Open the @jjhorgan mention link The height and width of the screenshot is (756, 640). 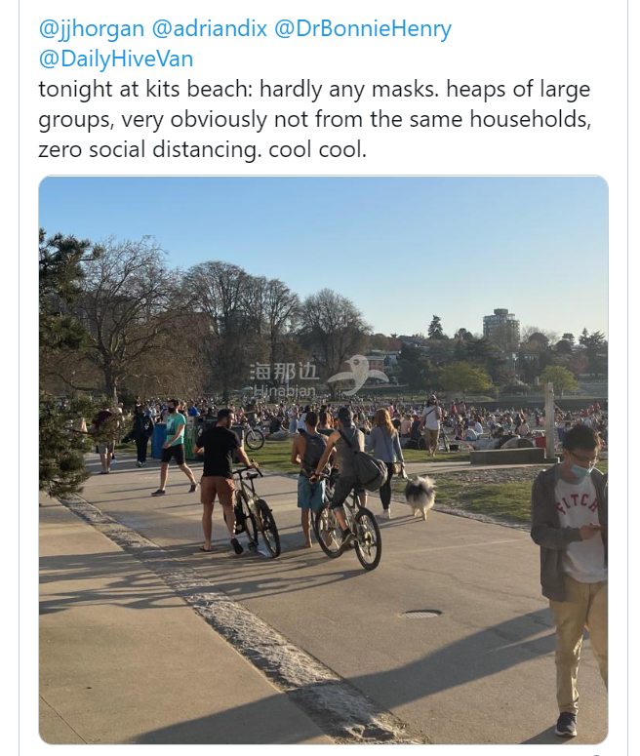91,28
